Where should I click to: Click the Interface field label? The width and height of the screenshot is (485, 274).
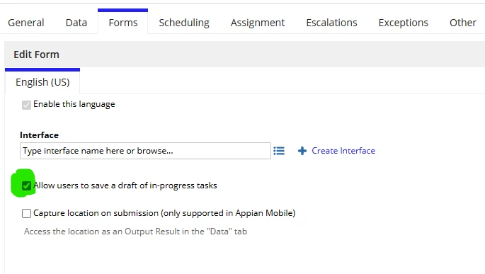39,135
